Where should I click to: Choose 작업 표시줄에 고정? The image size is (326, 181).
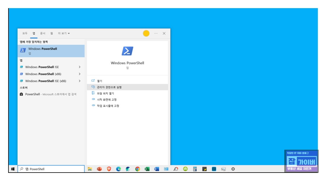[x=127, y=106]
